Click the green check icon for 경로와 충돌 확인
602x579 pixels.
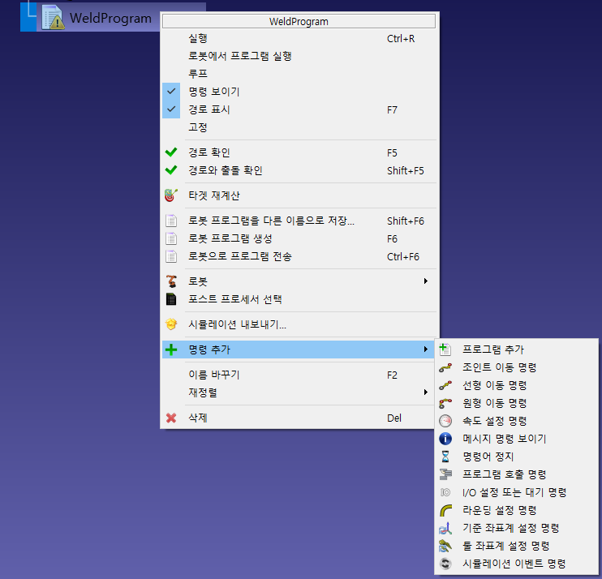click(171, 170)
